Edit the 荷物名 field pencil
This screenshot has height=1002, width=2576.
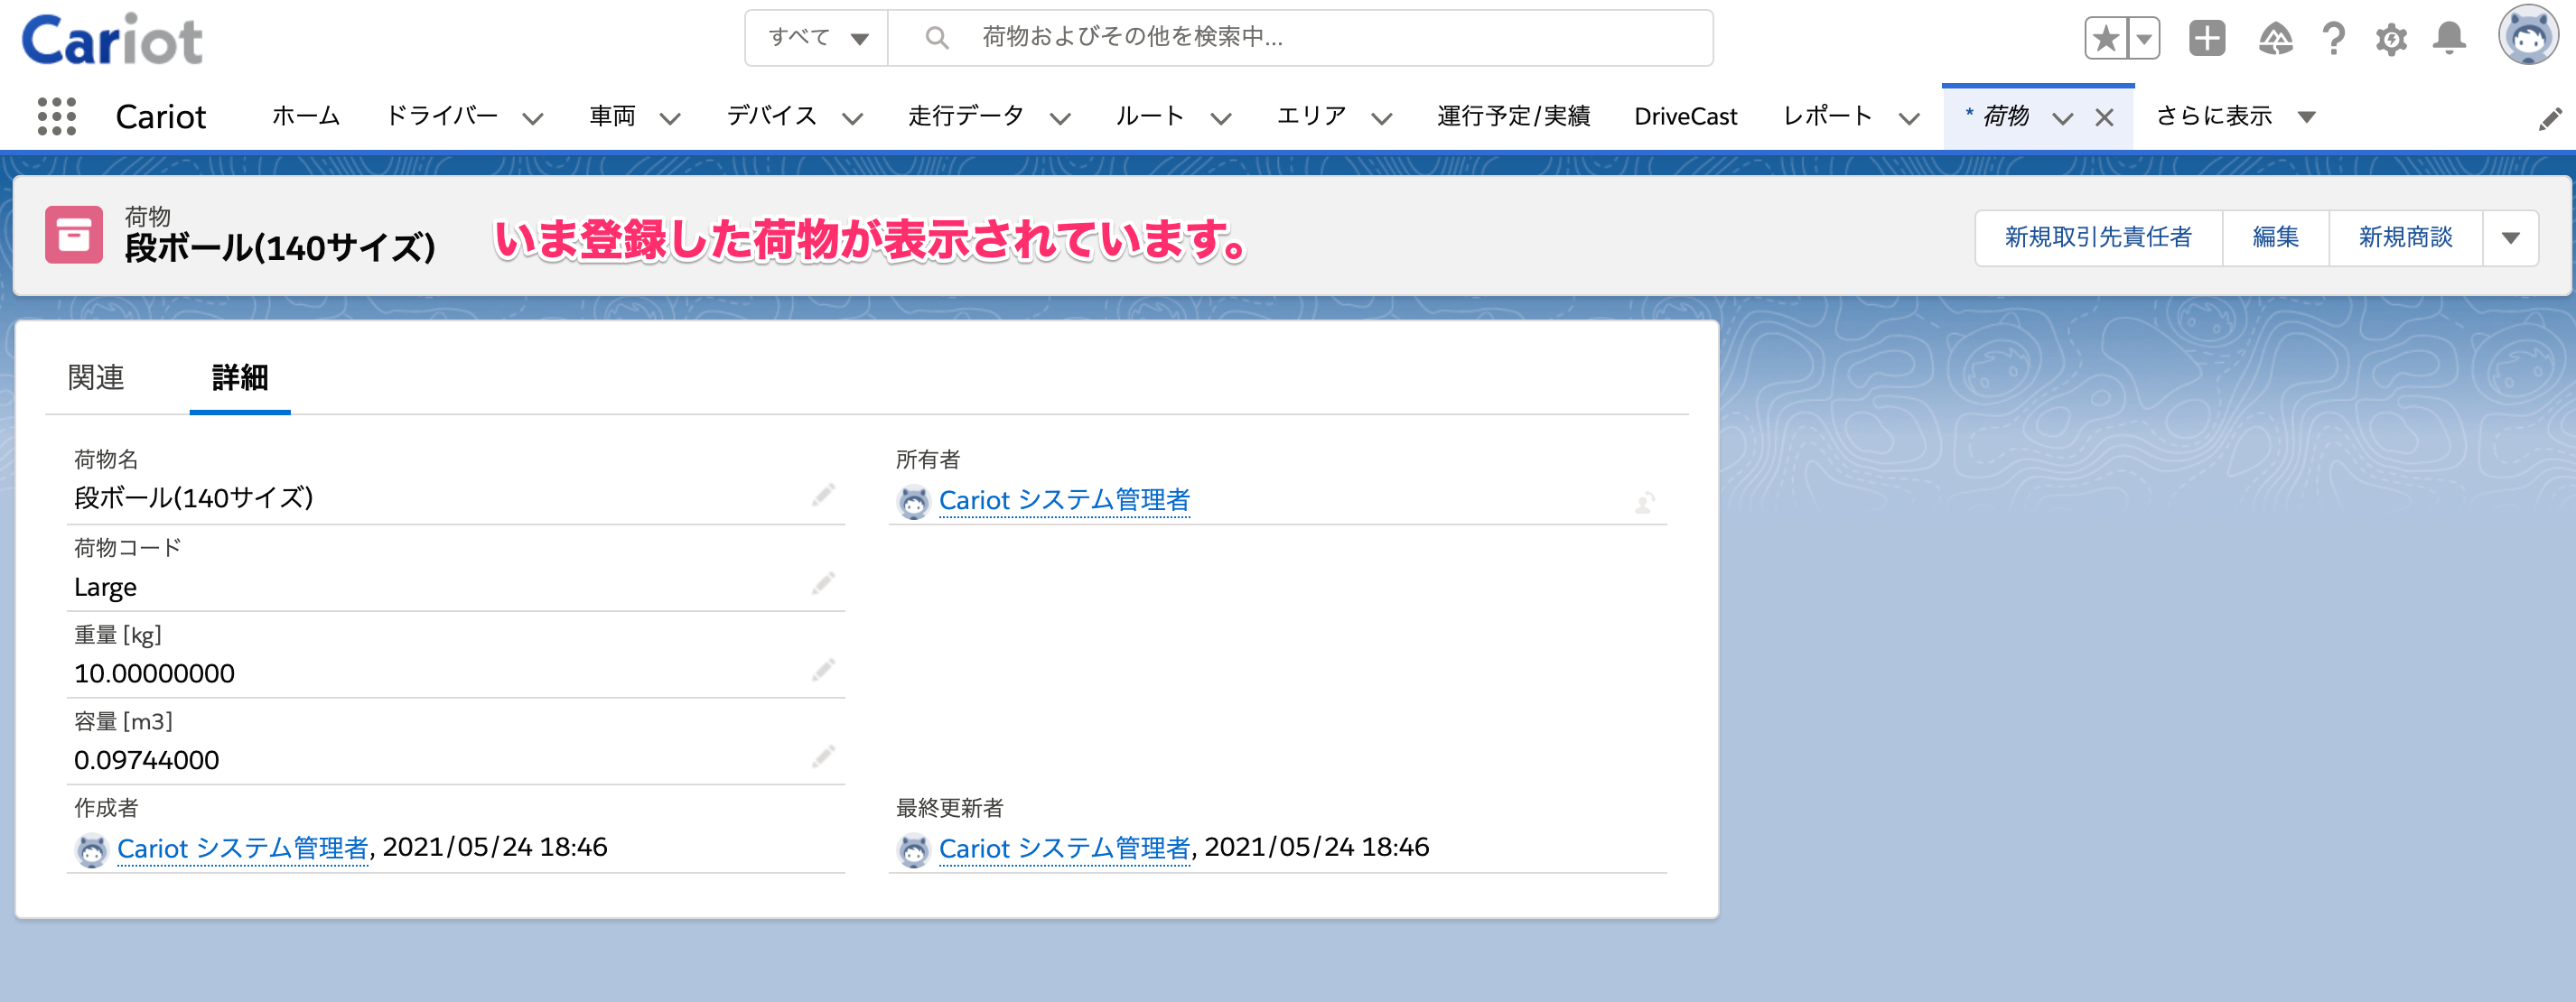tap(823, 496)
